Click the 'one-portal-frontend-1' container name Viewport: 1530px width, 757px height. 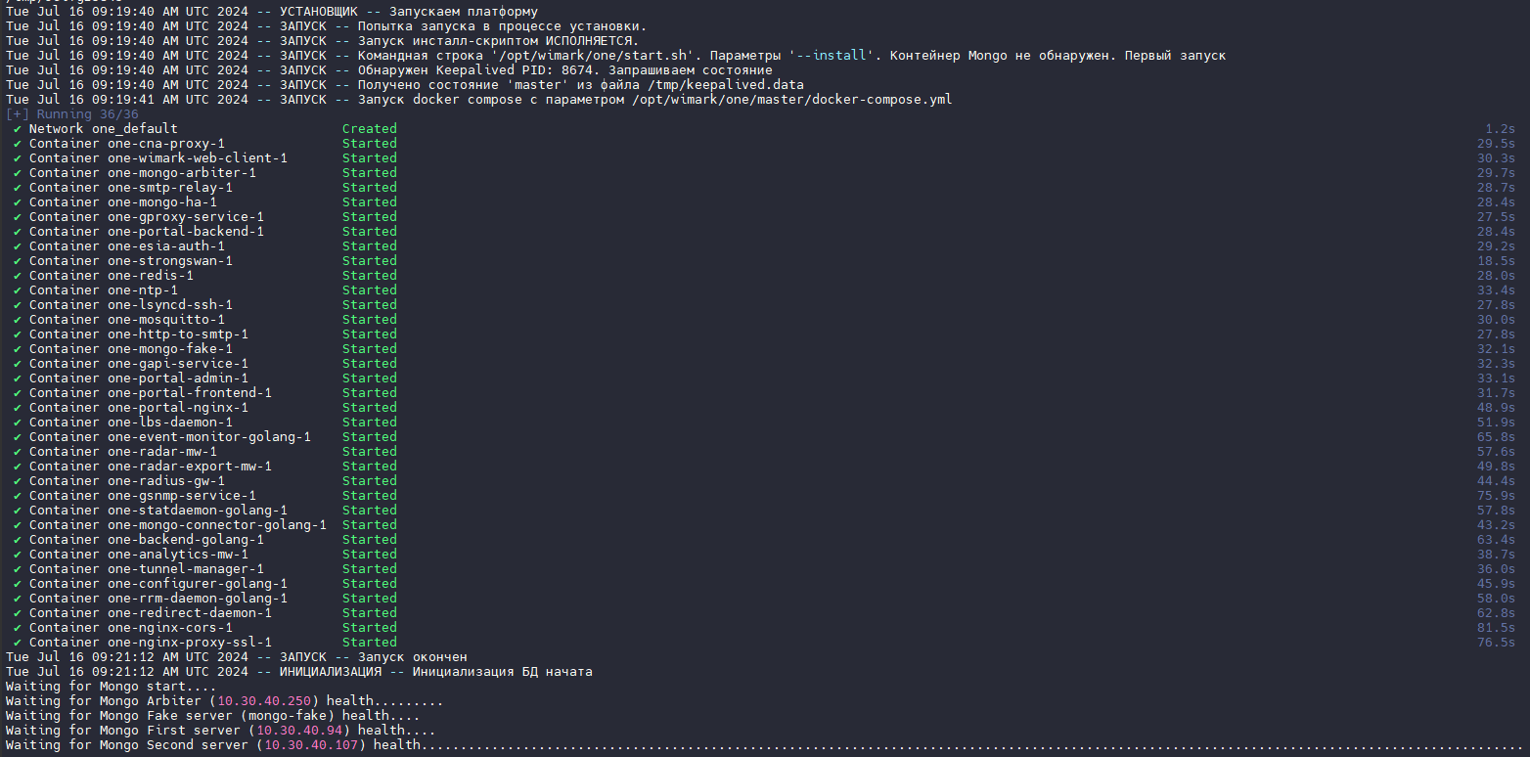pyautogui.click(x=190, y=393)
